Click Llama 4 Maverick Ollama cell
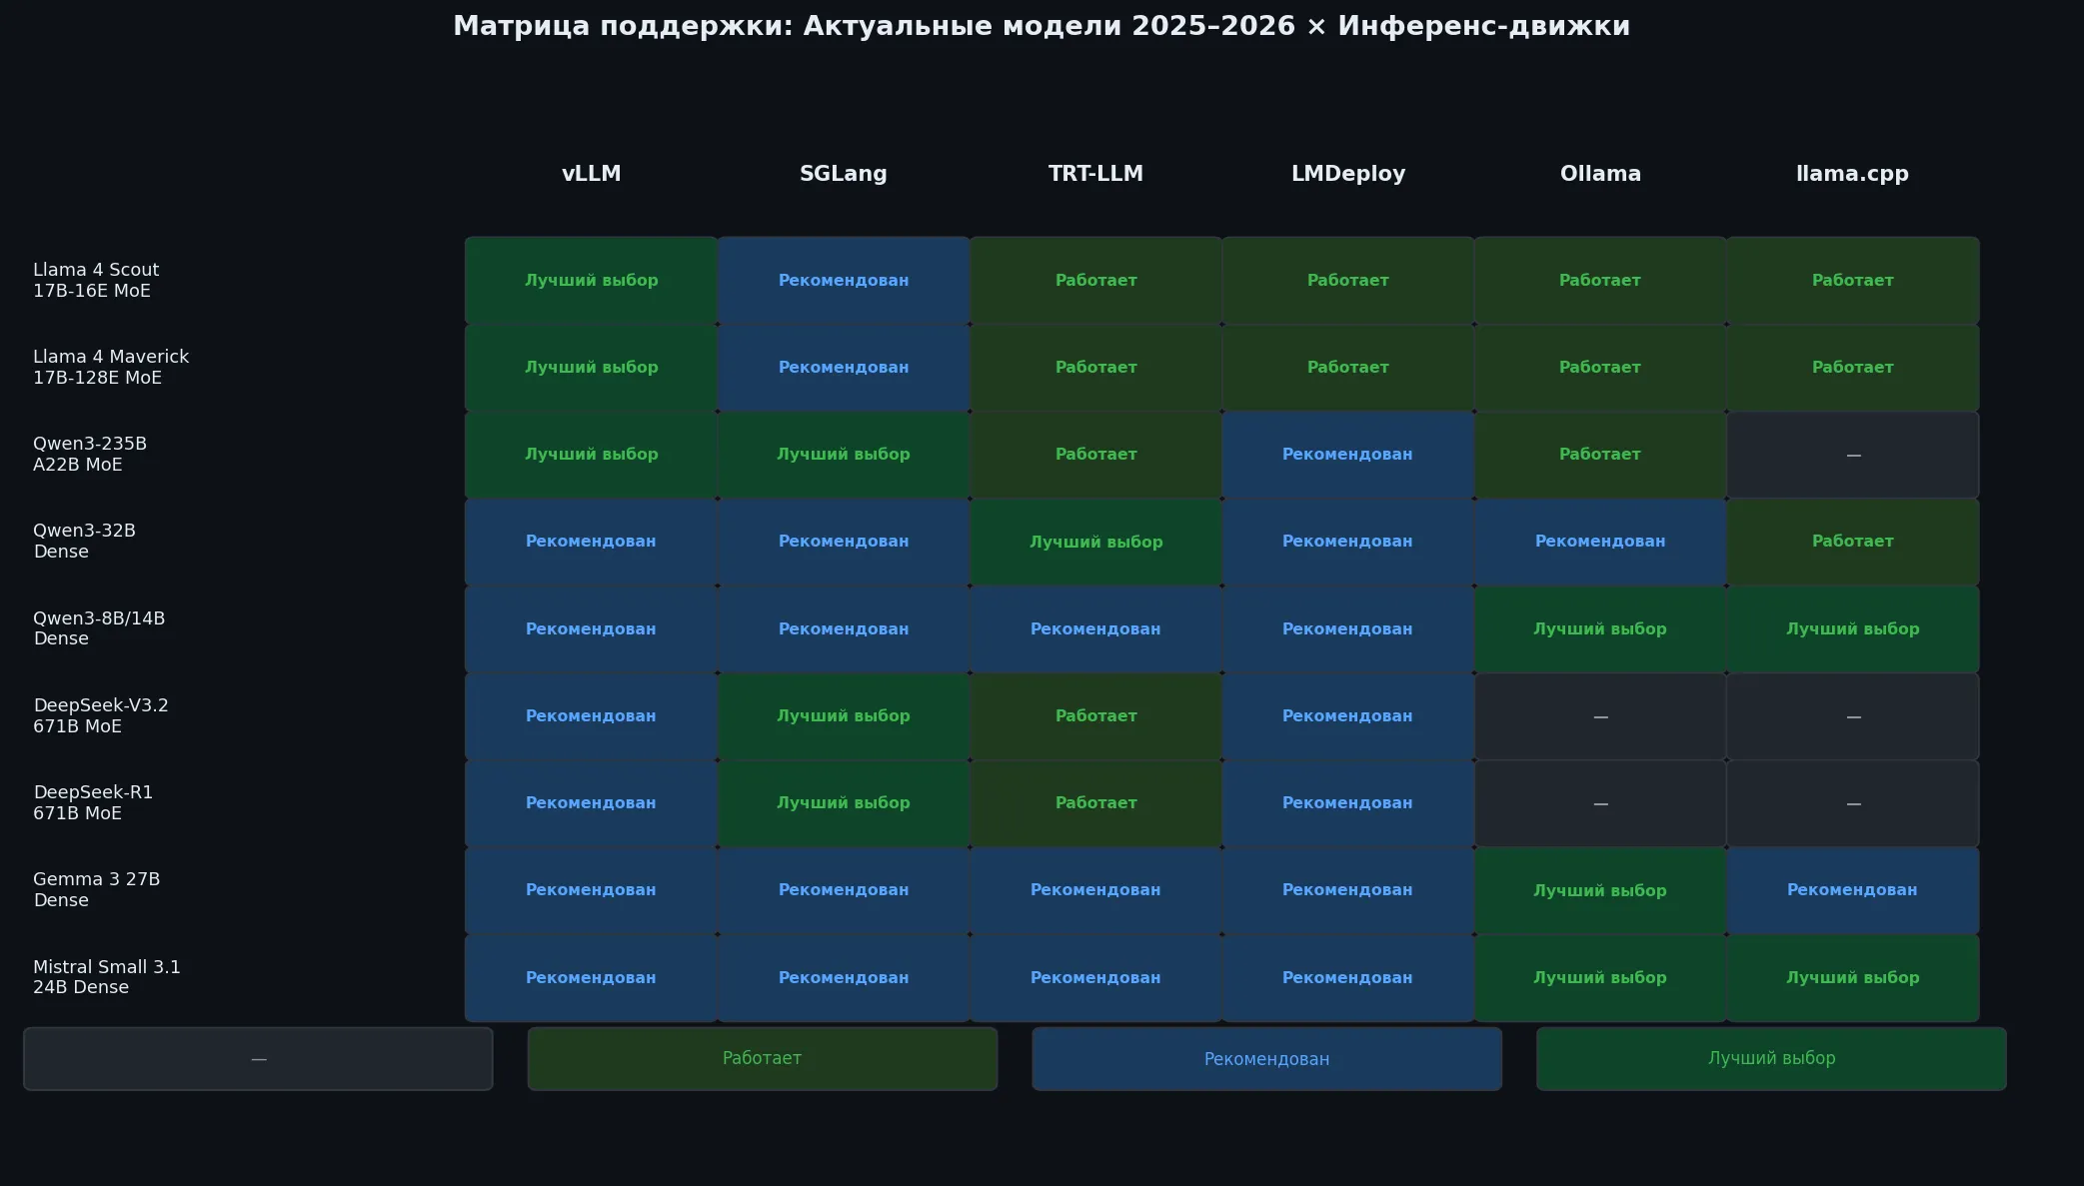This screenshot has width=2084, height=1186. tap(1600, 367)
